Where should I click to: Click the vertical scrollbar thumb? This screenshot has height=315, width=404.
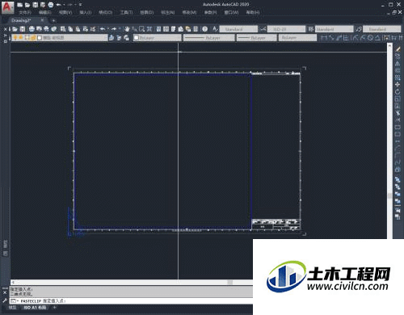[x=389, y=195]
